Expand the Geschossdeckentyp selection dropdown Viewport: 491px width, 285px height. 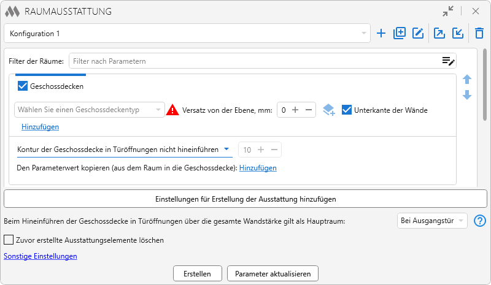90,110
